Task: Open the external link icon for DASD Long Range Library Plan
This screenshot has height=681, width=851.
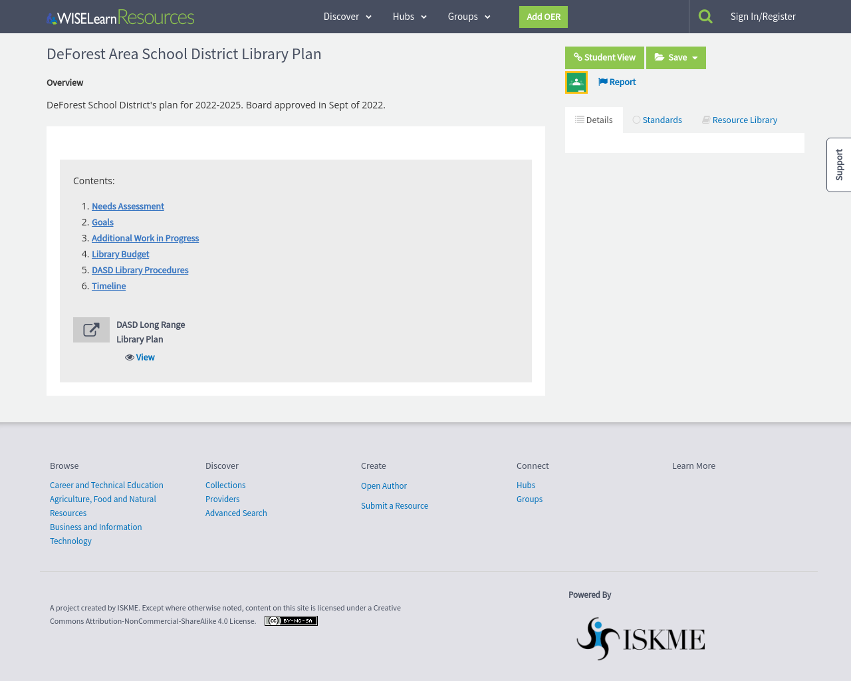Action: (x=91, y=329)
